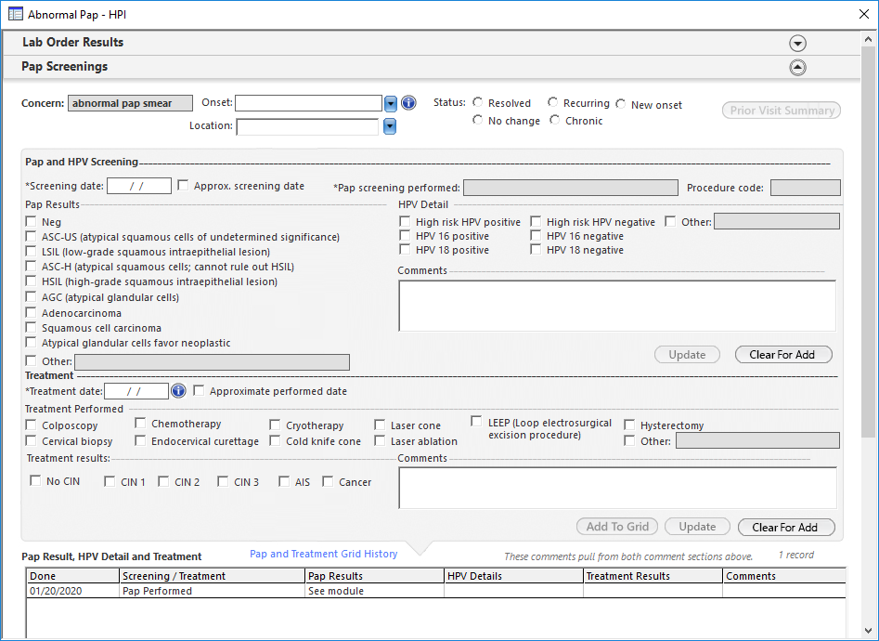Check the AIS treatment result
Screen dimensions: 879x641
click(x=284, y=481)
